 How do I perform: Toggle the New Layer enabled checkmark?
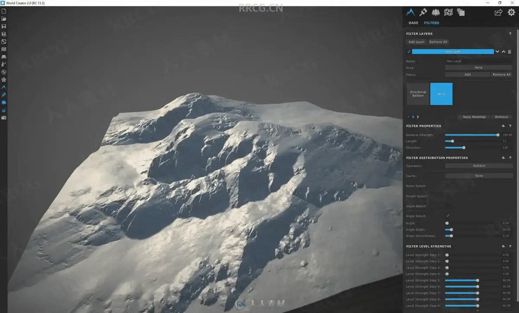(409, 52)
